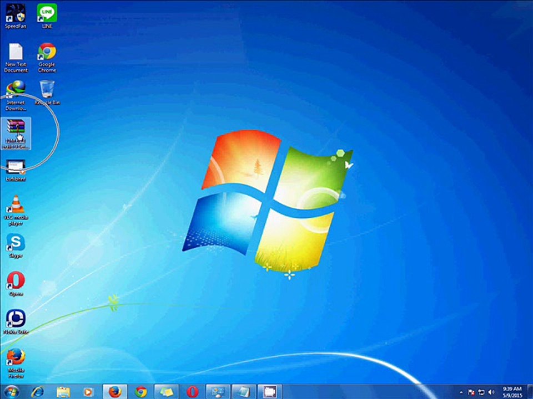
Task: Select Internet Download Manager desktop icon
Action: click(16, 96)
